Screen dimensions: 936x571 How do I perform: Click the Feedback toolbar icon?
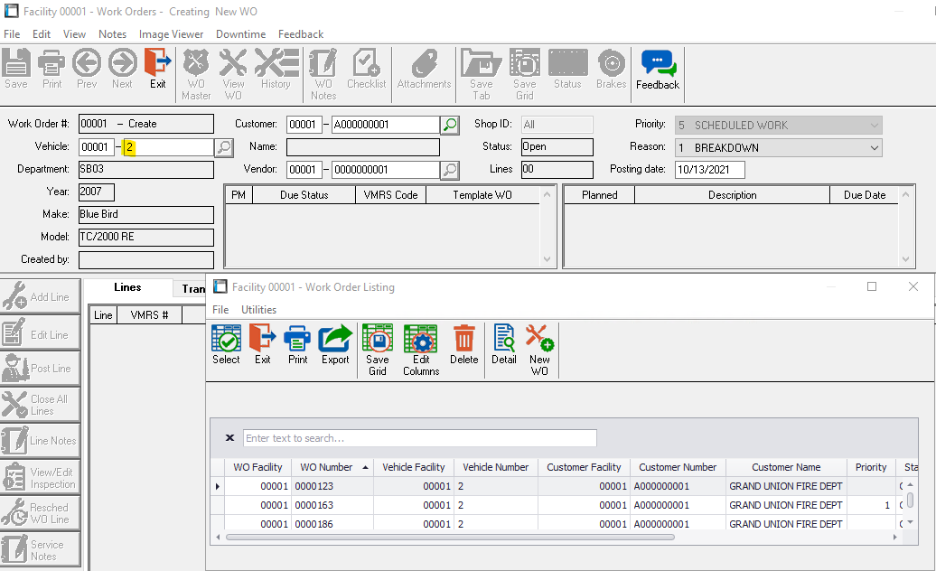(657, 70)
